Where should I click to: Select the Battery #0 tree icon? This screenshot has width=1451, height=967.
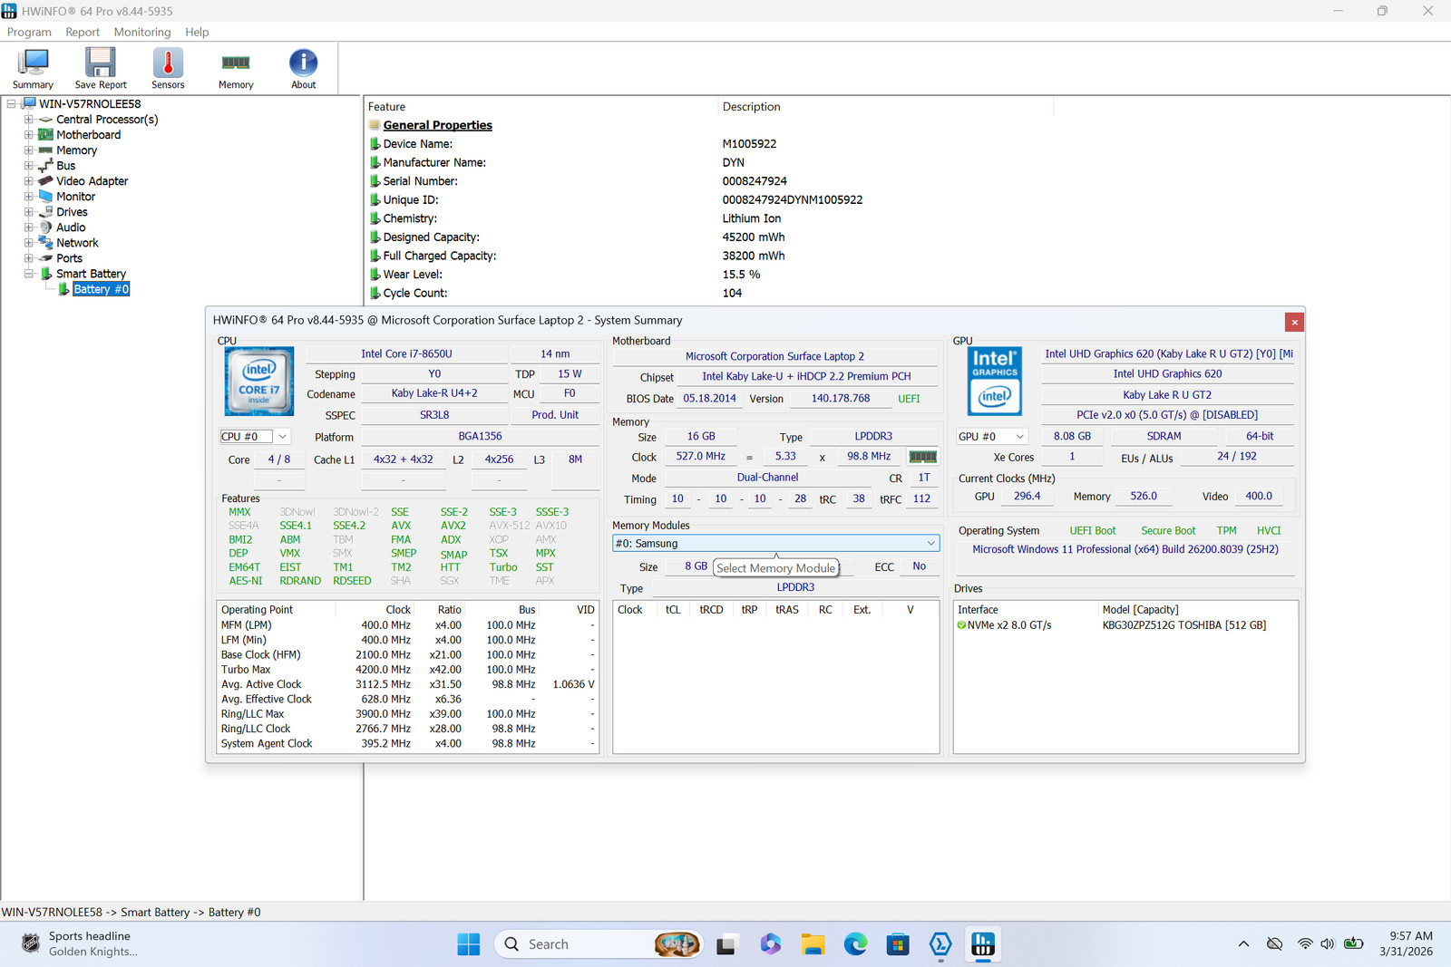[x=63, y=289]
